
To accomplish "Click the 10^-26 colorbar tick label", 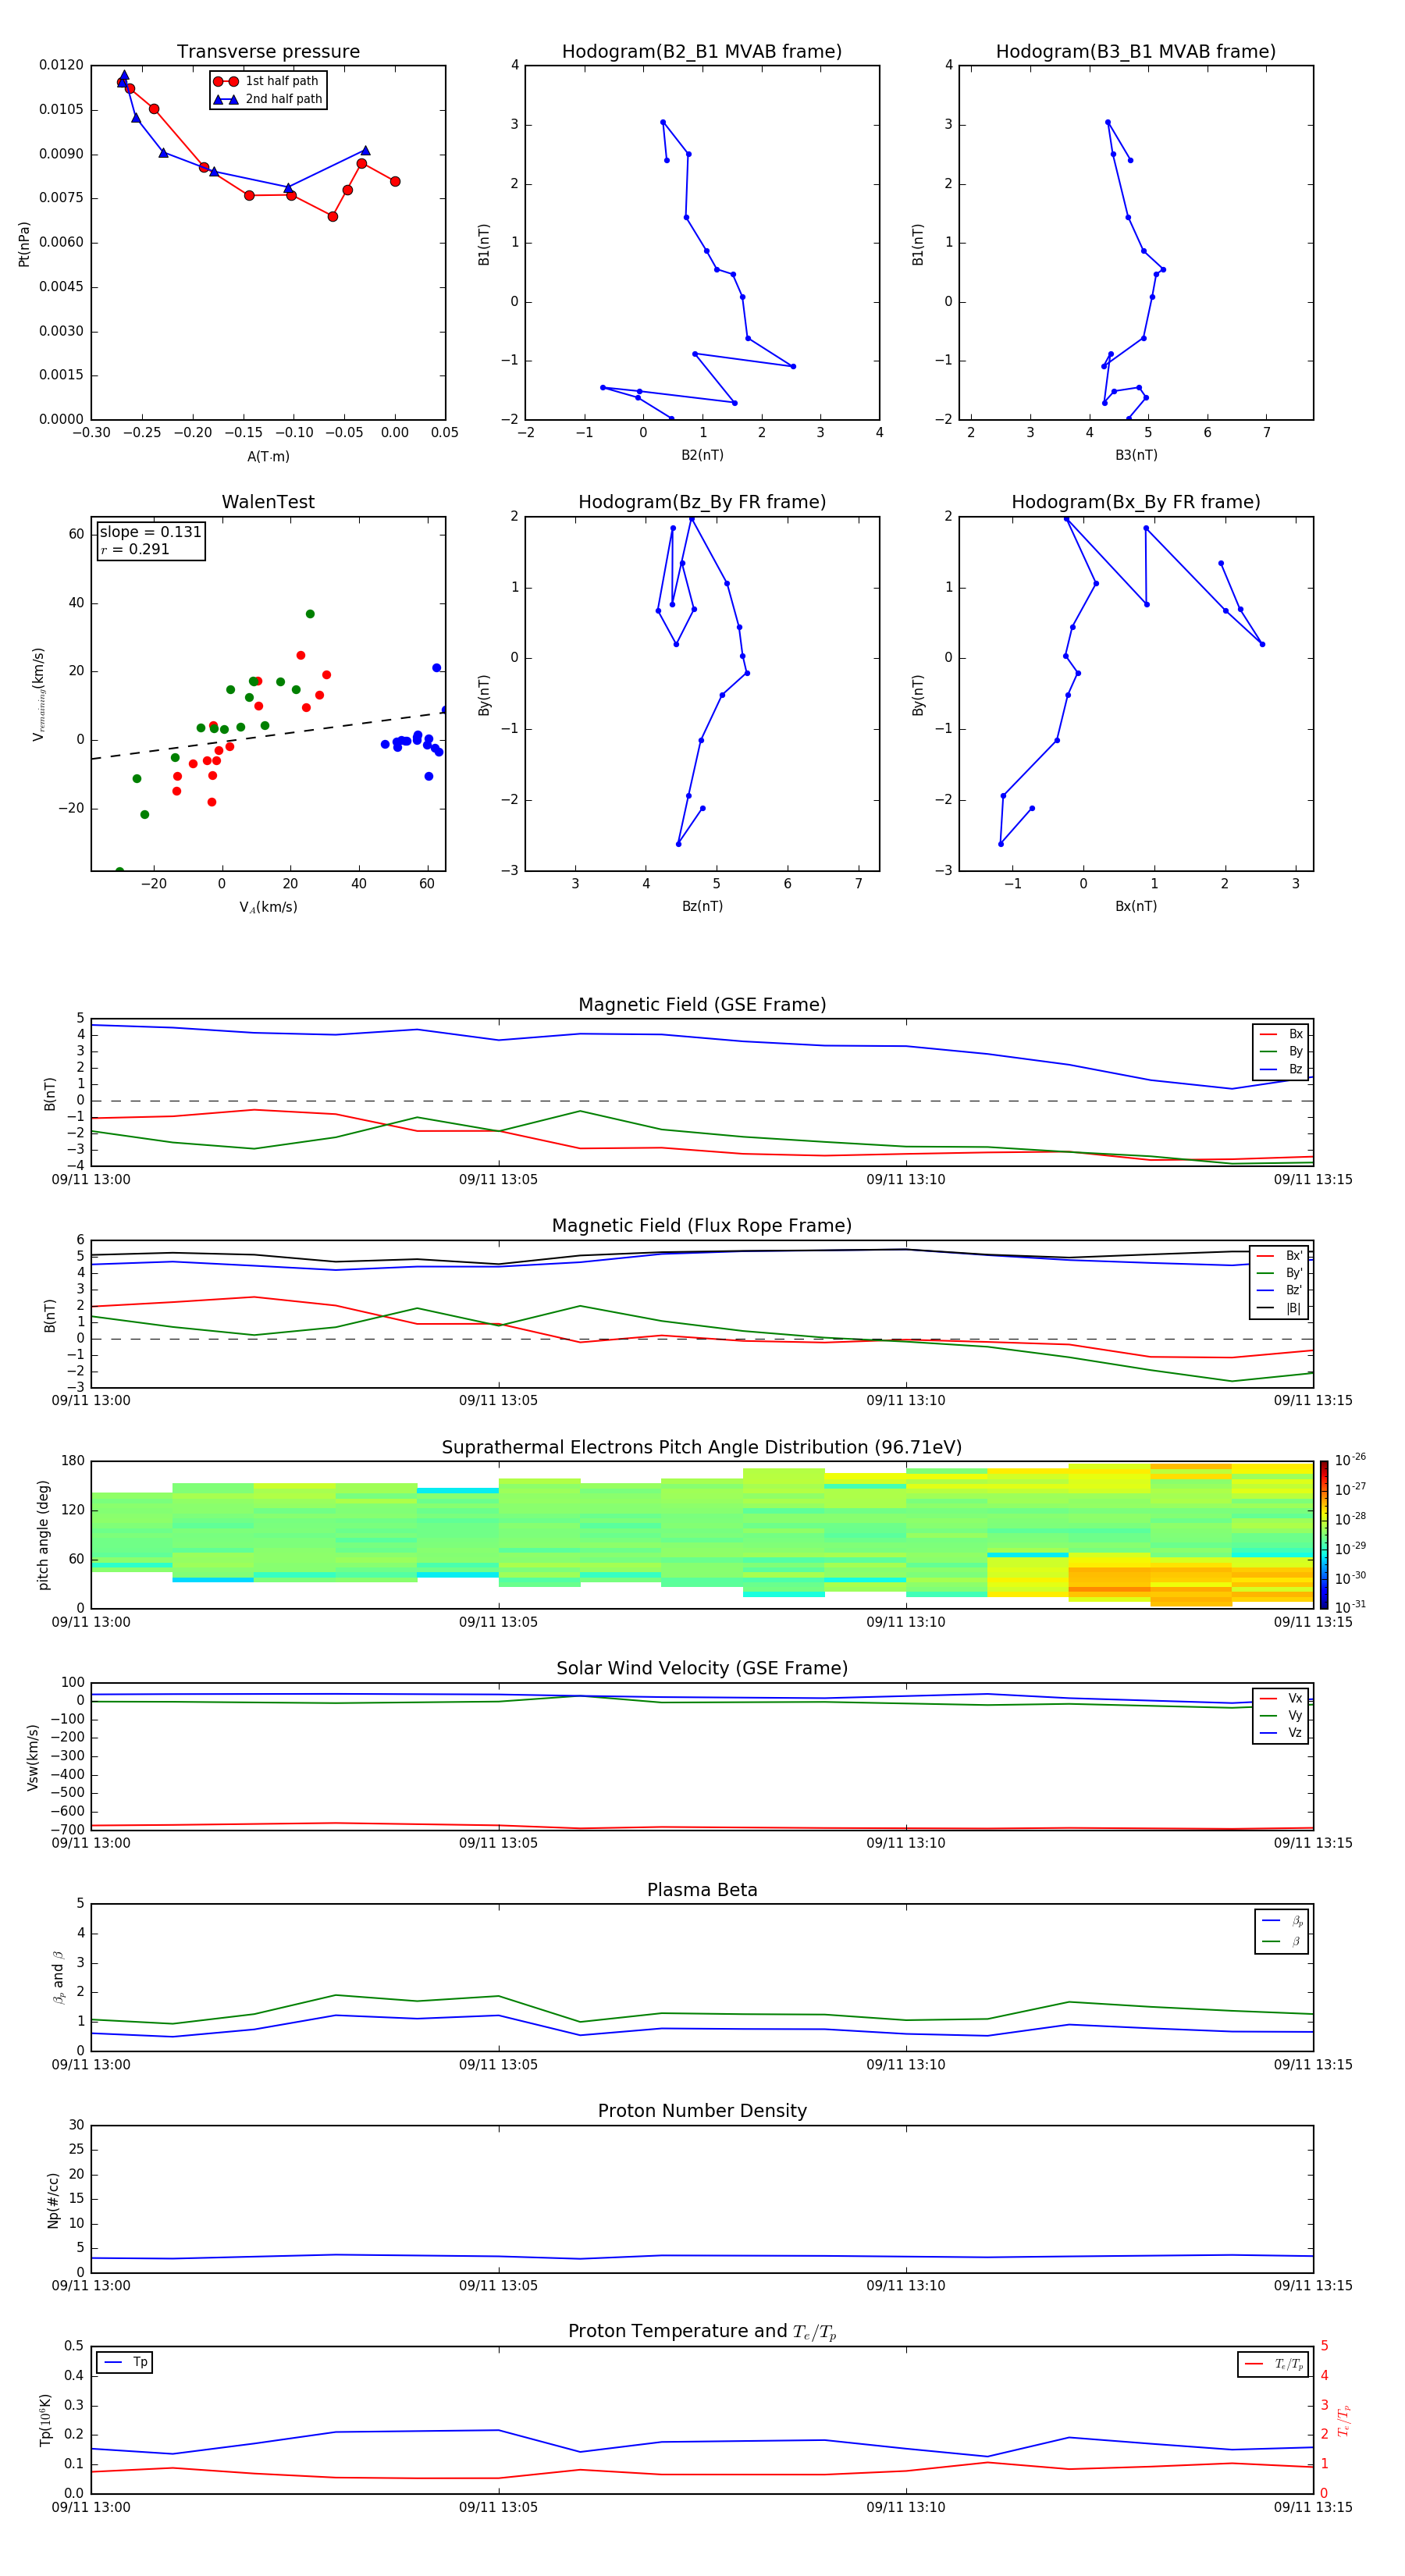I will tap(1350, 1460).
